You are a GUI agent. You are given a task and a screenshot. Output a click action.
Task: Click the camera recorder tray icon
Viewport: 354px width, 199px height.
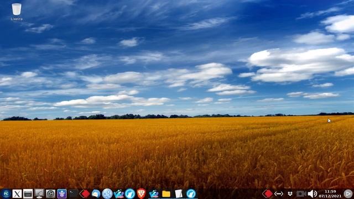301,193
